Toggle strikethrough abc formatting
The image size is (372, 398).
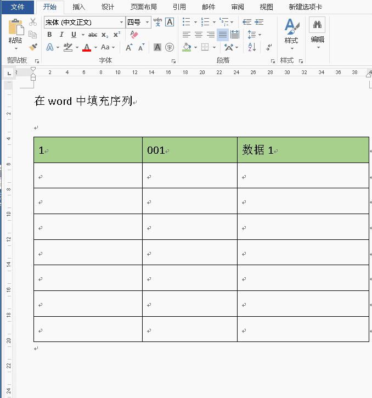[x=93, y=35]
